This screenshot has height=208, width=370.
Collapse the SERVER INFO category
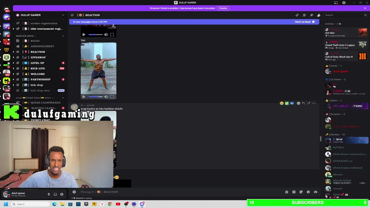coord(26,36)
